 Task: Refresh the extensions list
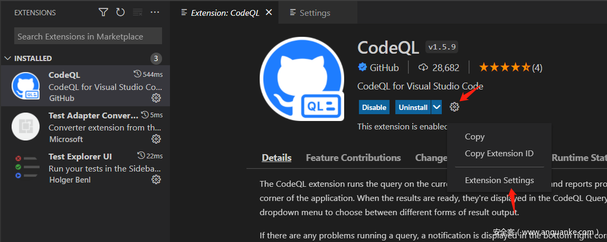click(x=120, y=12)
